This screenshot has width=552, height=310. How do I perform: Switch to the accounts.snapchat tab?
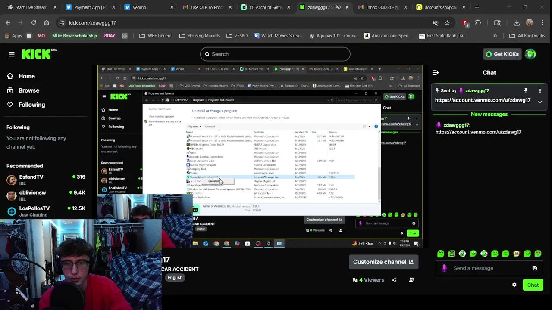[440, 7]
